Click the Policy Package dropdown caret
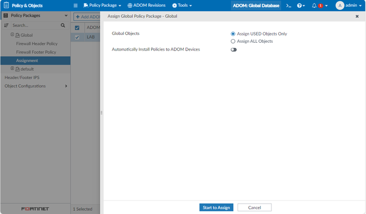This screenshot has width=366, height=214. [x=120, y=6]
